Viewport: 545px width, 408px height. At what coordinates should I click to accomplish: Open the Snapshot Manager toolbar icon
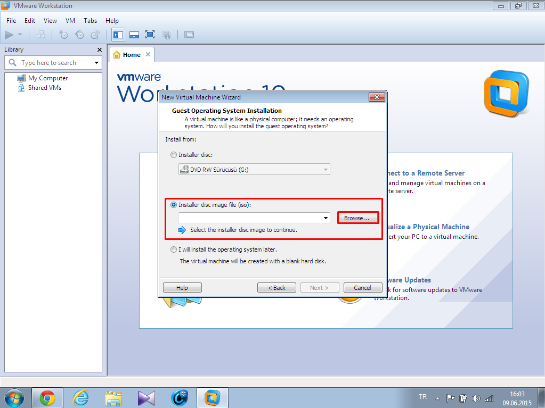(x=95, y=35)
